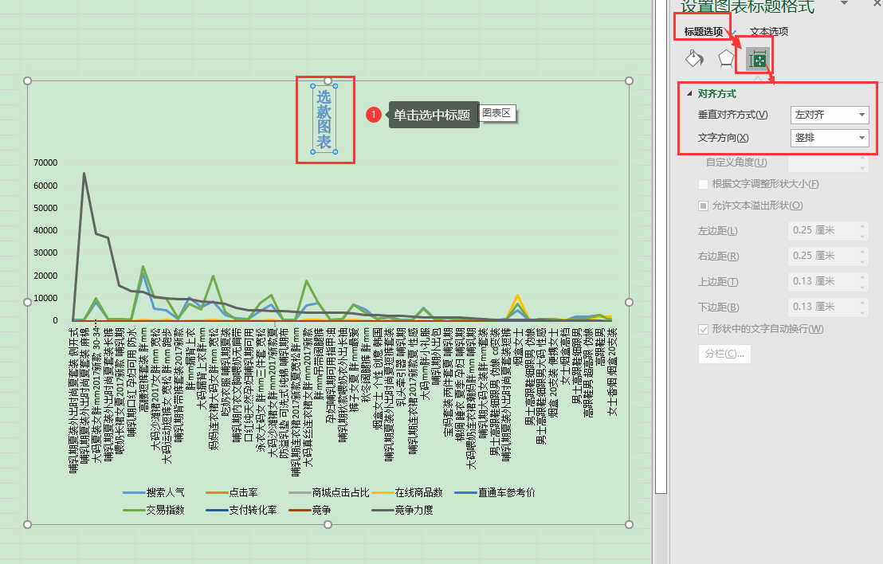The image size is (883, 564).
Task: Collapse the 对齐方式 section
Action: tap(690, 93)
